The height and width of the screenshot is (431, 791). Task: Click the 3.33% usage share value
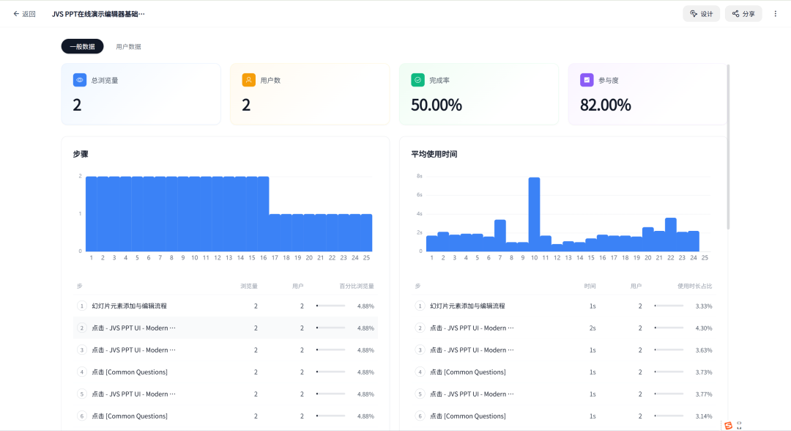pos(704,306)
